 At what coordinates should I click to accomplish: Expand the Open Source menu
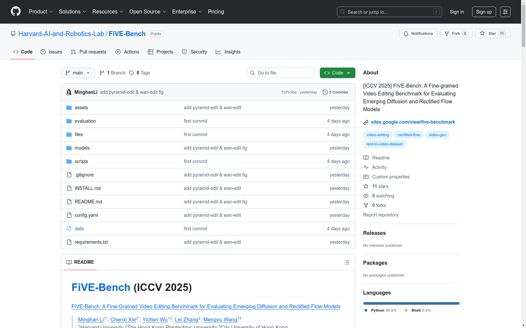(148, 12)
